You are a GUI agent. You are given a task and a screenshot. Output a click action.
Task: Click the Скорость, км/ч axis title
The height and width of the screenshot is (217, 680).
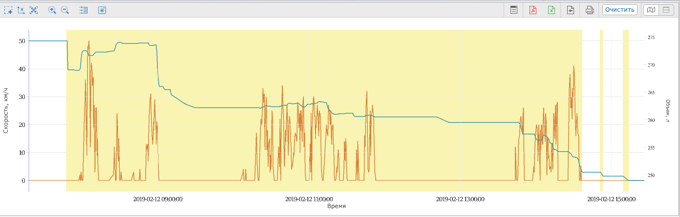click(x=6, y=111)
